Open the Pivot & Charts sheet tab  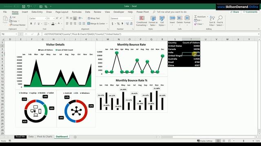tap(44, 137)
